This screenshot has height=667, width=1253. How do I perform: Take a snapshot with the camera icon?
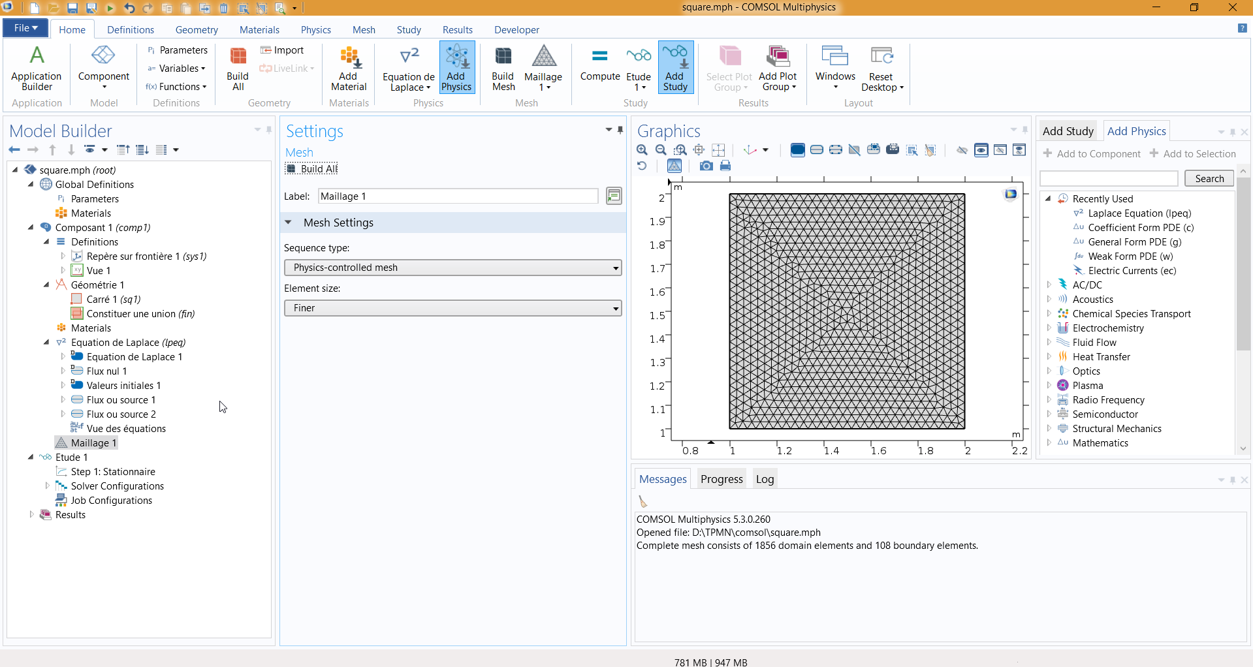pyautogui.click(x=706, y=166)
